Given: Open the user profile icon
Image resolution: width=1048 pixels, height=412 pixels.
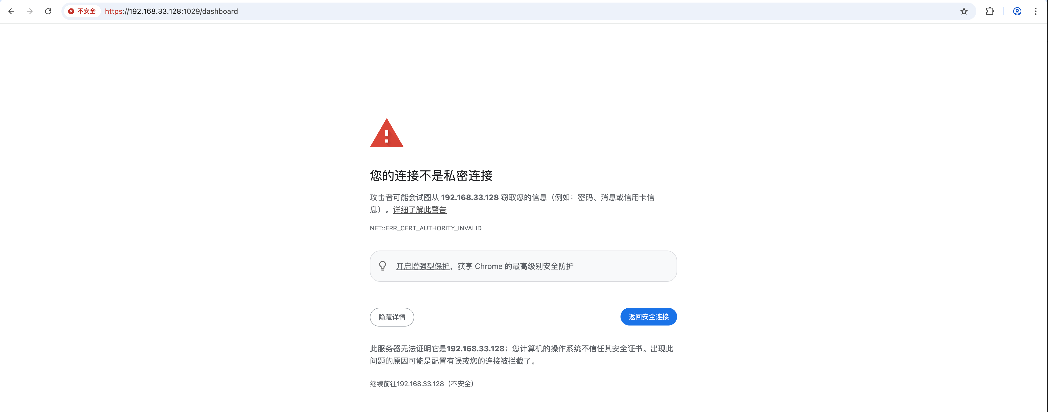Looking at the screenshot, I should (1017, 12).
